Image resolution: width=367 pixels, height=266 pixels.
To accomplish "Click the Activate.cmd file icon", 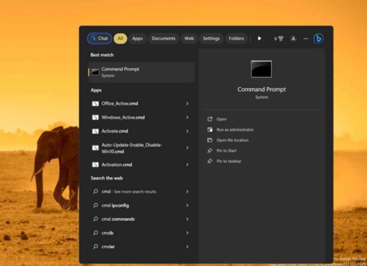I will click(x=95, y=131).
